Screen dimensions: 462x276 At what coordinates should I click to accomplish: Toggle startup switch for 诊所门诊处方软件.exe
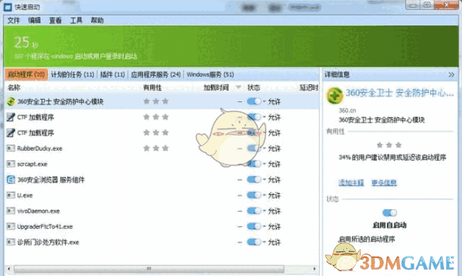[254, 242]
